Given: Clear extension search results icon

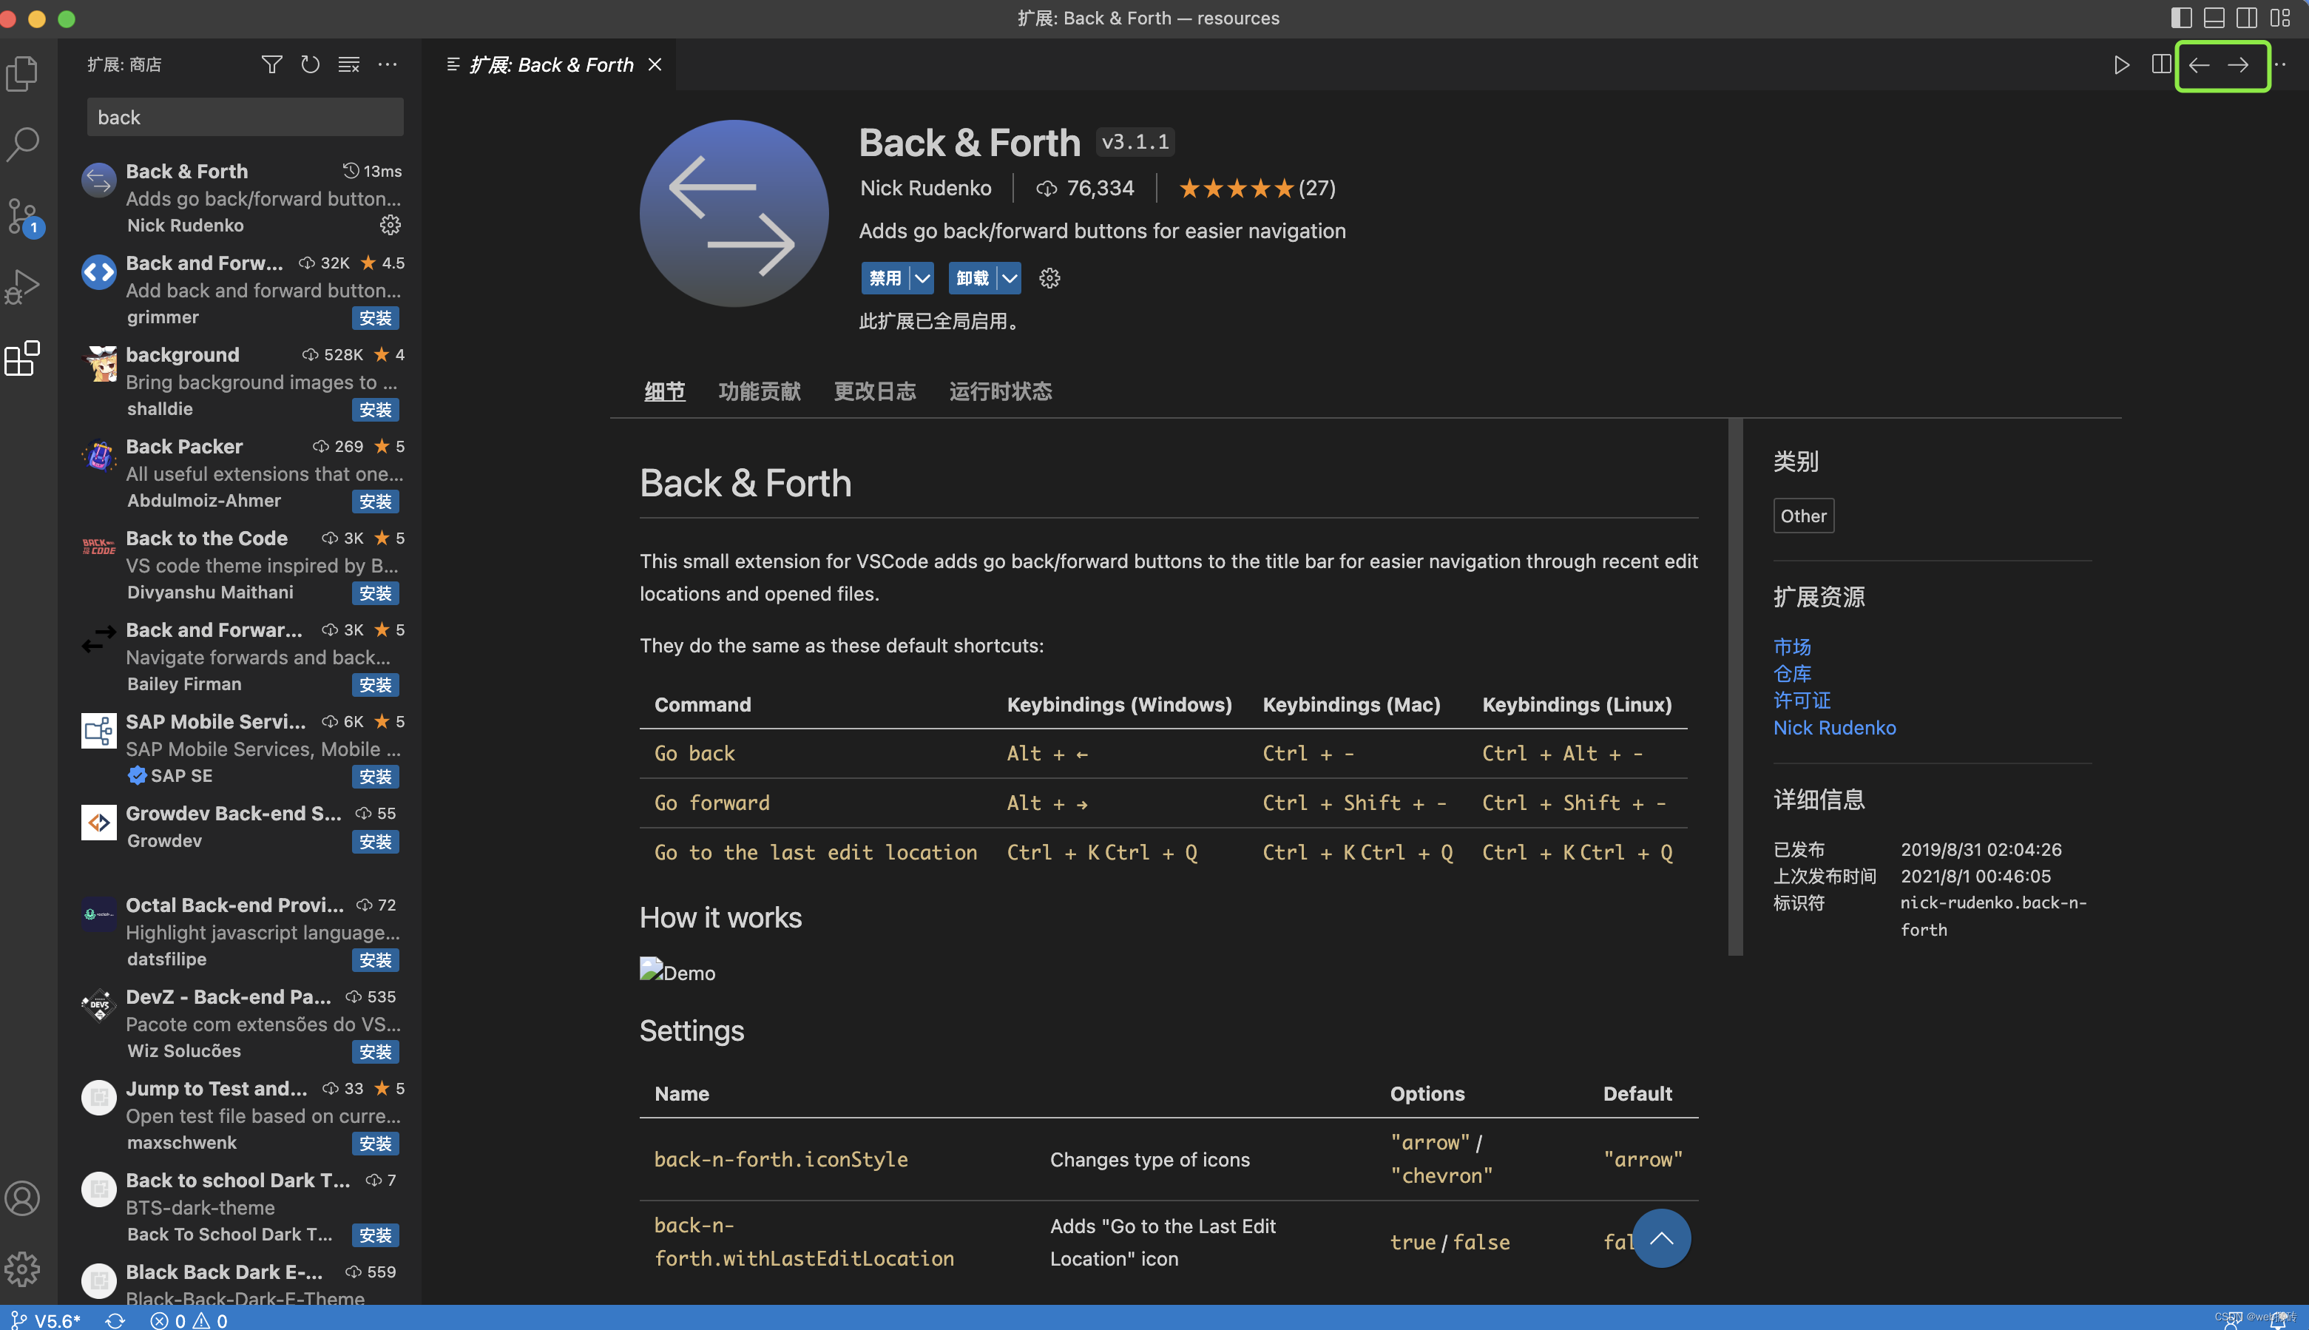Looking at the screenshot, I should click(348, 64).
